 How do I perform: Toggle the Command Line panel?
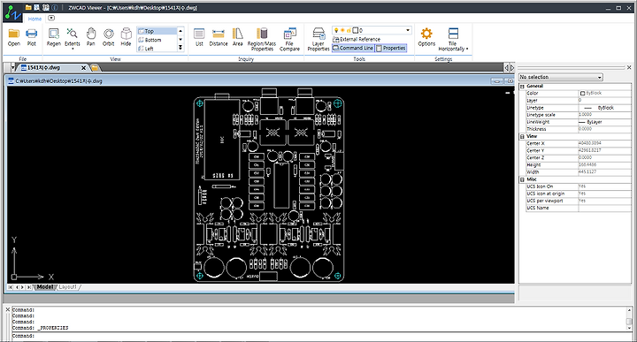coord(353,48)
